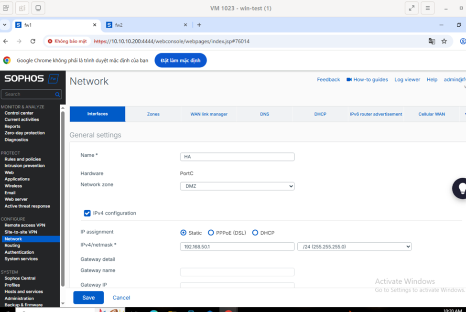Viewport: 466px width, 312px height.
Task: Click the browser reload icon
Action: pyautogui.click(x=33, y=42)
